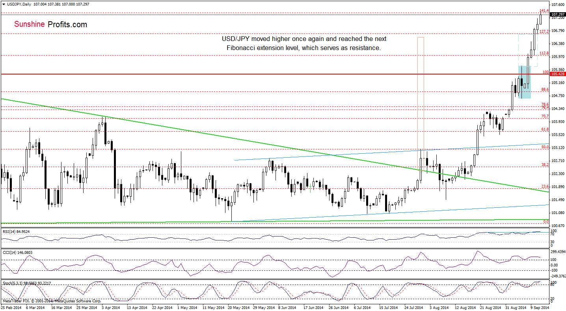Select the RSI(14) 84.9524 indicator label

[15, 231]
